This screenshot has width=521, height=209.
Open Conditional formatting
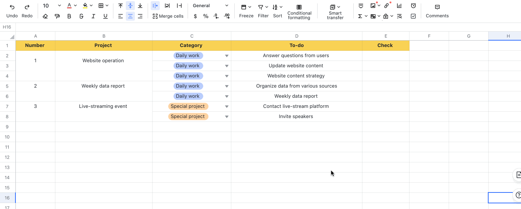point(299,11)
